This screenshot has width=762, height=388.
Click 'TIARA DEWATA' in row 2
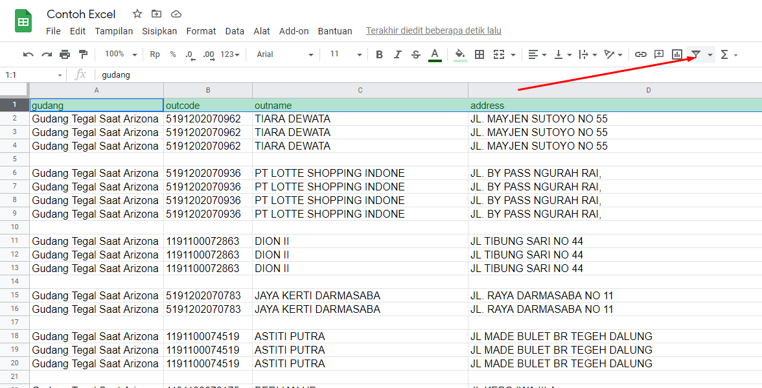[x=293, y=119]
